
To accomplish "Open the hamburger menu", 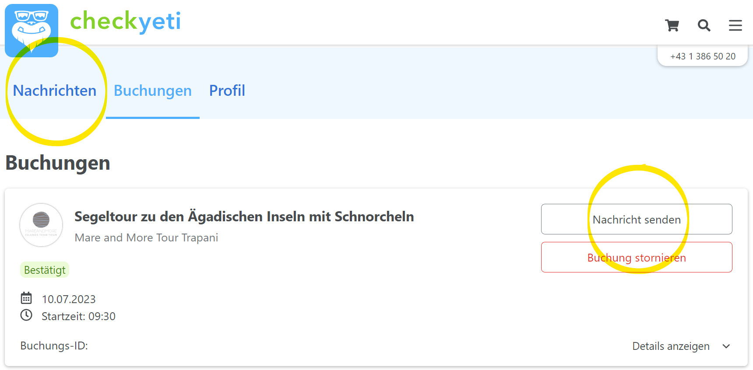I will (x=735, y=25).
